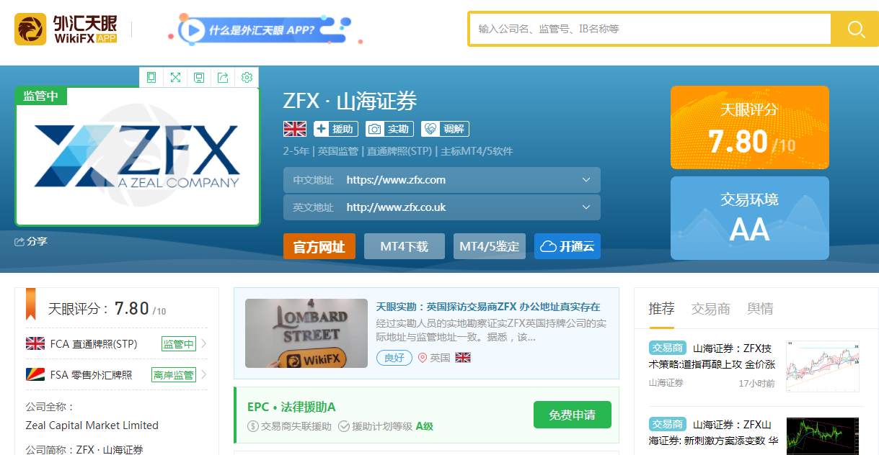This screenshot has height=455, width=879.
Task: Expand the 英文地址 URL dropdown
Action: coord(586,207)
